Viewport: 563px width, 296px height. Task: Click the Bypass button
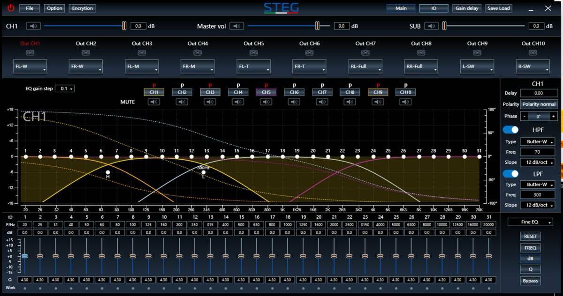[x=530, y=281]
